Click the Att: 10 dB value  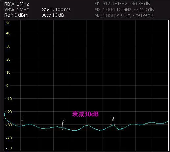click(53, 15)
